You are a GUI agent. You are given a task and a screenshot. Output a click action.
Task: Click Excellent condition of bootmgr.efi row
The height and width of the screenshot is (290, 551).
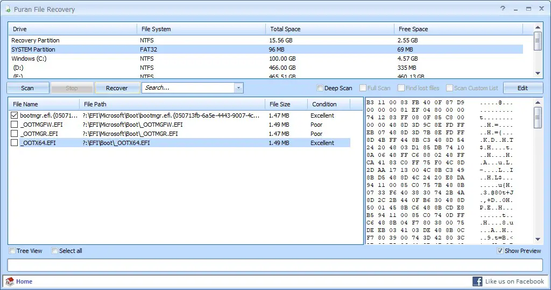coord(322,115)
